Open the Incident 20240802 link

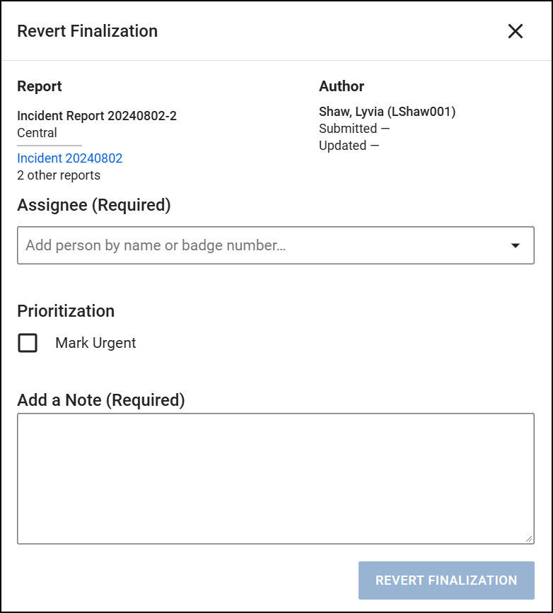tap(70, 158)
